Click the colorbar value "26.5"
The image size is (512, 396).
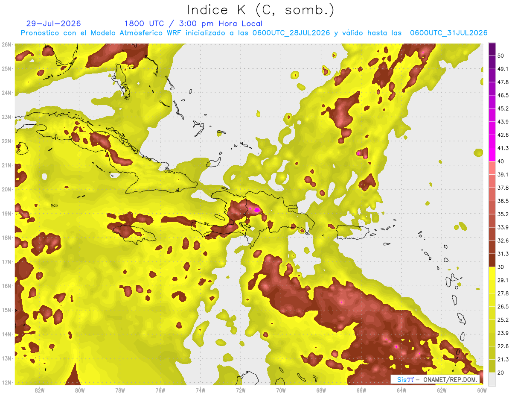pyautogui.click(x=503, y=307)
